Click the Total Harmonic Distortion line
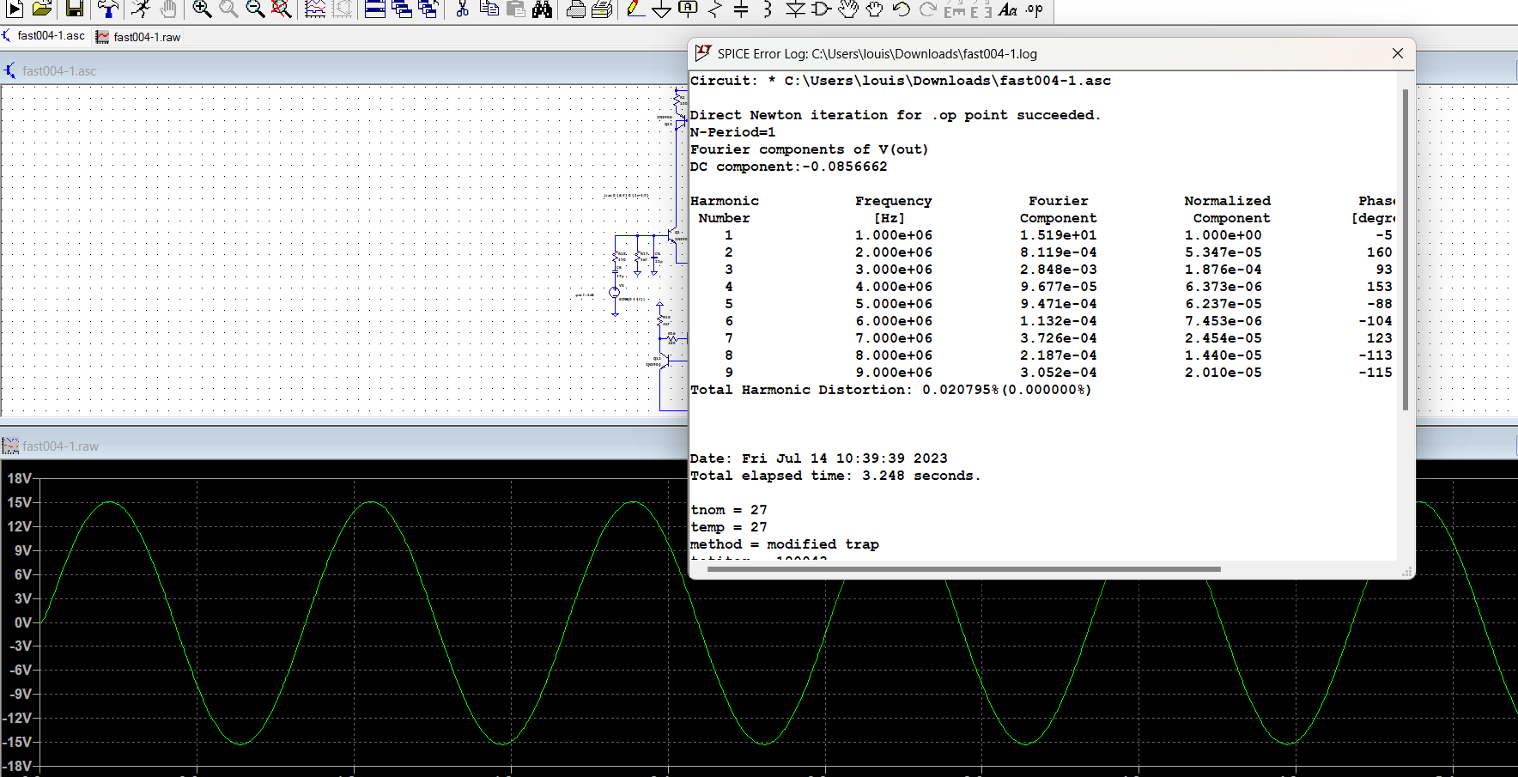 pos(890,390)
